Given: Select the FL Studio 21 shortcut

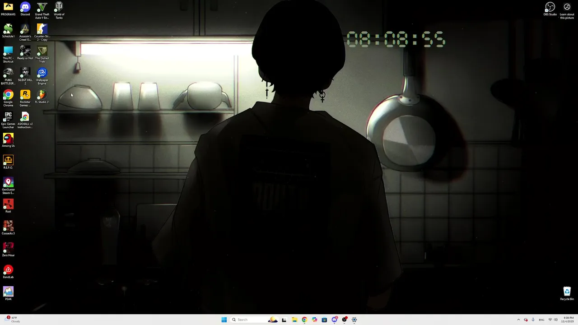Looking at the screenshot, I should tap(42, 97).
